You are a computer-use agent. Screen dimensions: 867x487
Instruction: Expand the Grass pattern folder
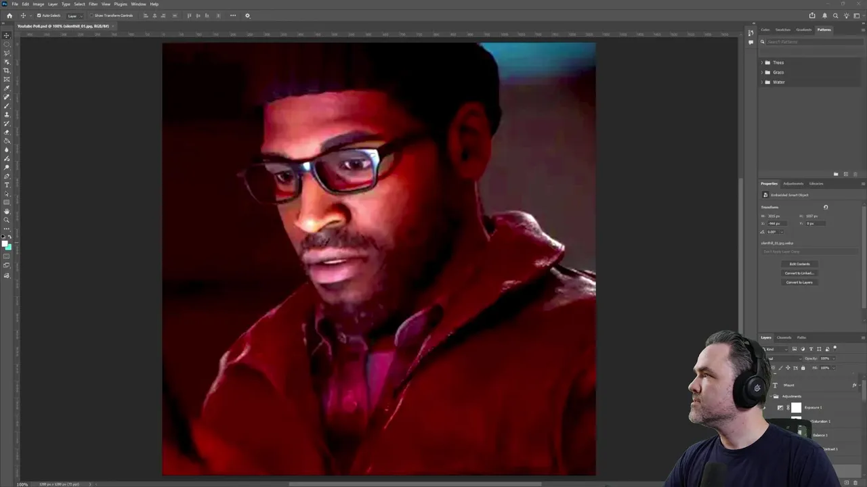coord(762,72)
